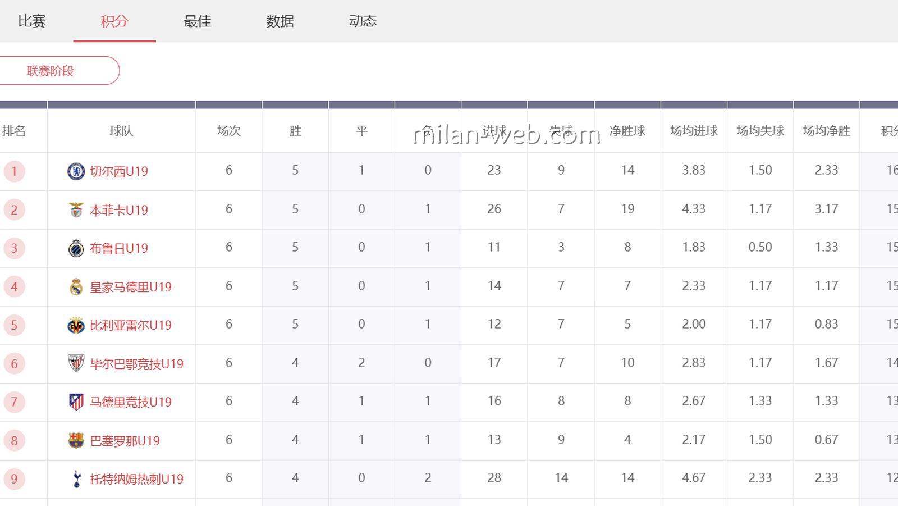Open the 最佳 tab
Viewport: 898px width, 506px height.
[197, 21]
